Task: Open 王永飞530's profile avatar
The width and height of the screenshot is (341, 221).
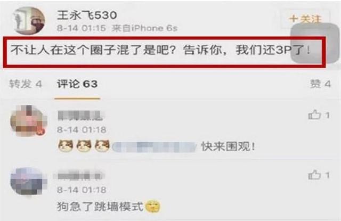Action: (29, 21)
